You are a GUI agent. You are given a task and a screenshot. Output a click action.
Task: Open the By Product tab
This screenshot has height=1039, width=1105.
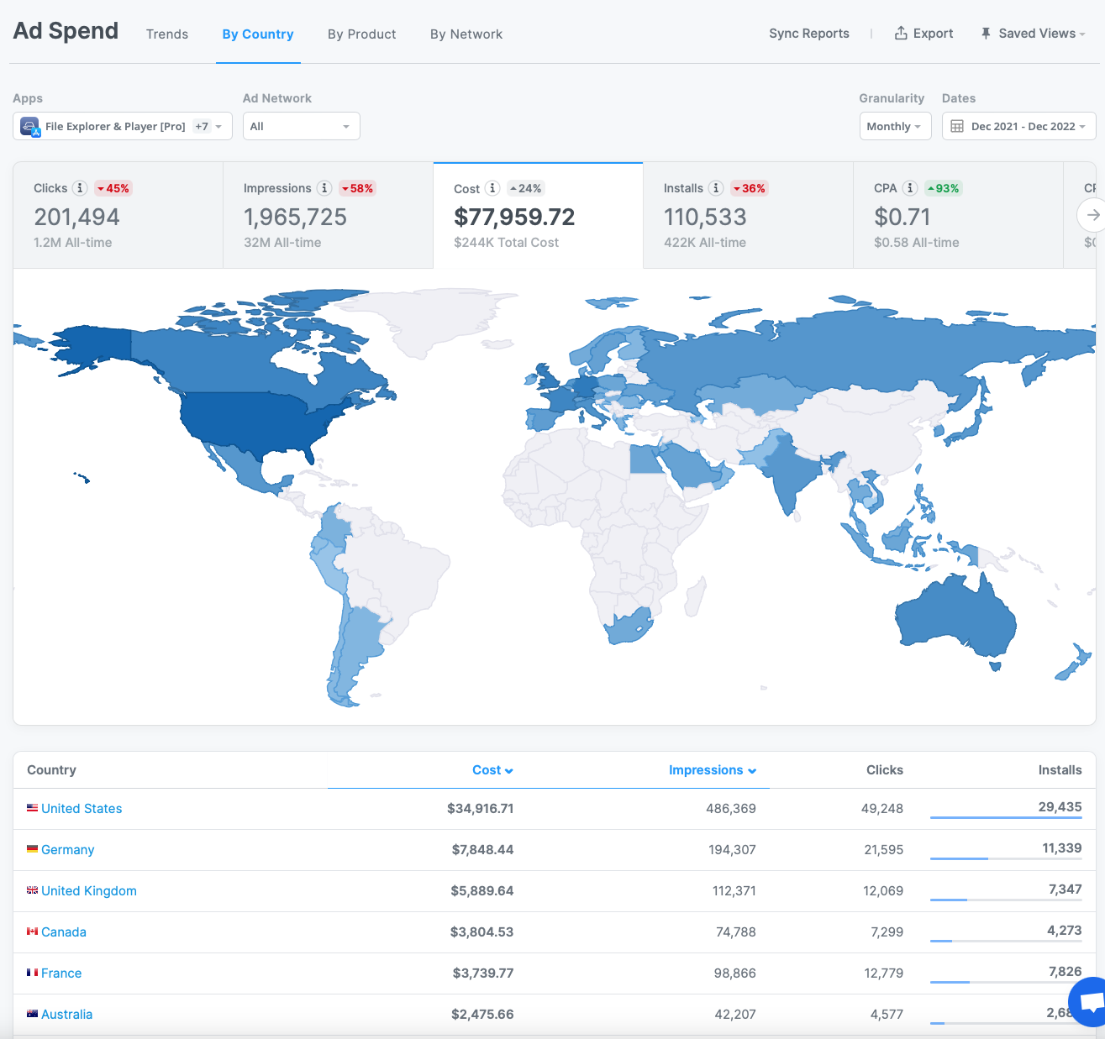click(361, 34)
